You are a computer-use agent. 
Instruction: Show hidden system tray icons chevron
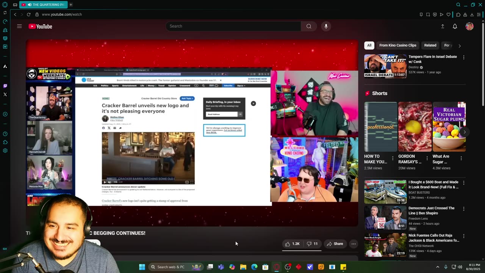[438, 267]
